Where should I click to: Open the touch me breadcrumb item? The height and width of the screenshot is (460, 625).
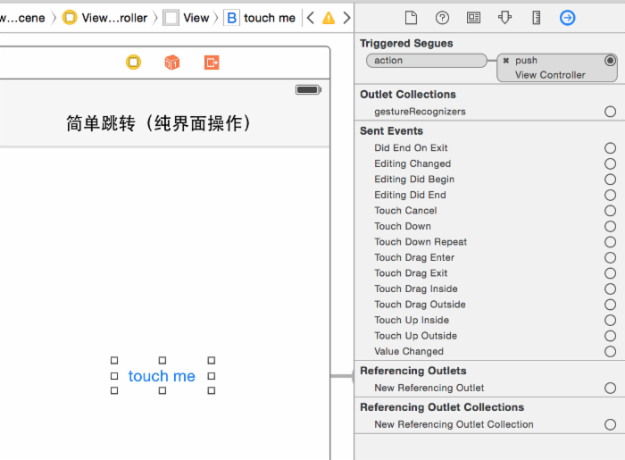click(x=260, y=18)
